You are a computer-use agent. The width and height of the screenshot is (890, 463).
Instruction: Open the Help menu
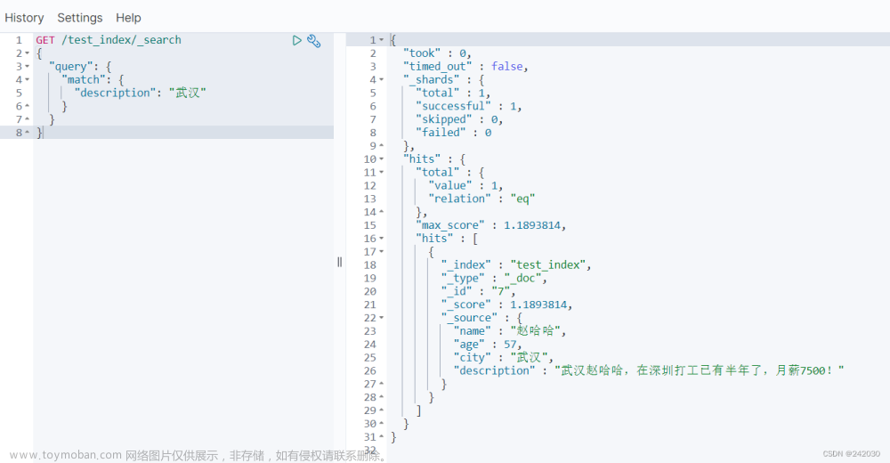tap(128, 18)
